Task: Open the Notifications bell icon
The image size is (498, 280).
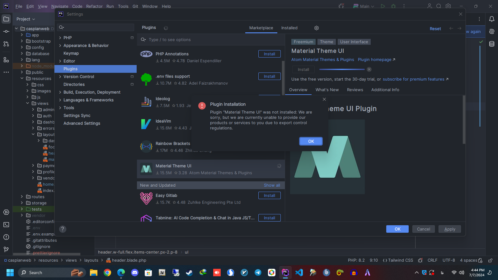Action: point(492,19)
